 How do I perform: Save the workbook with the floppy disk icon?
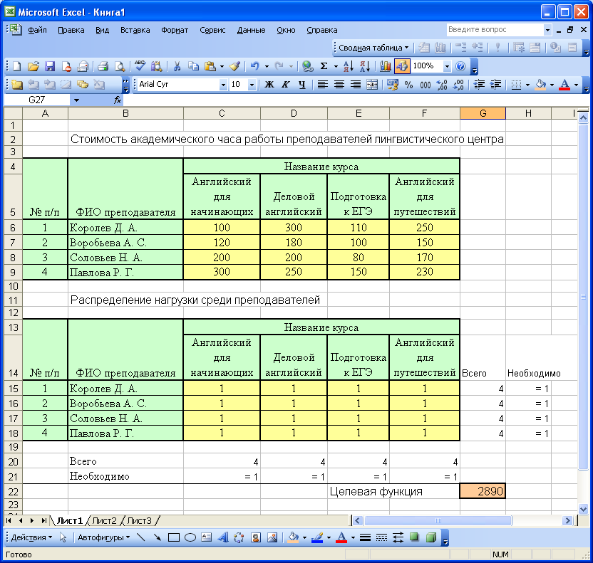[x=50, y=66]
